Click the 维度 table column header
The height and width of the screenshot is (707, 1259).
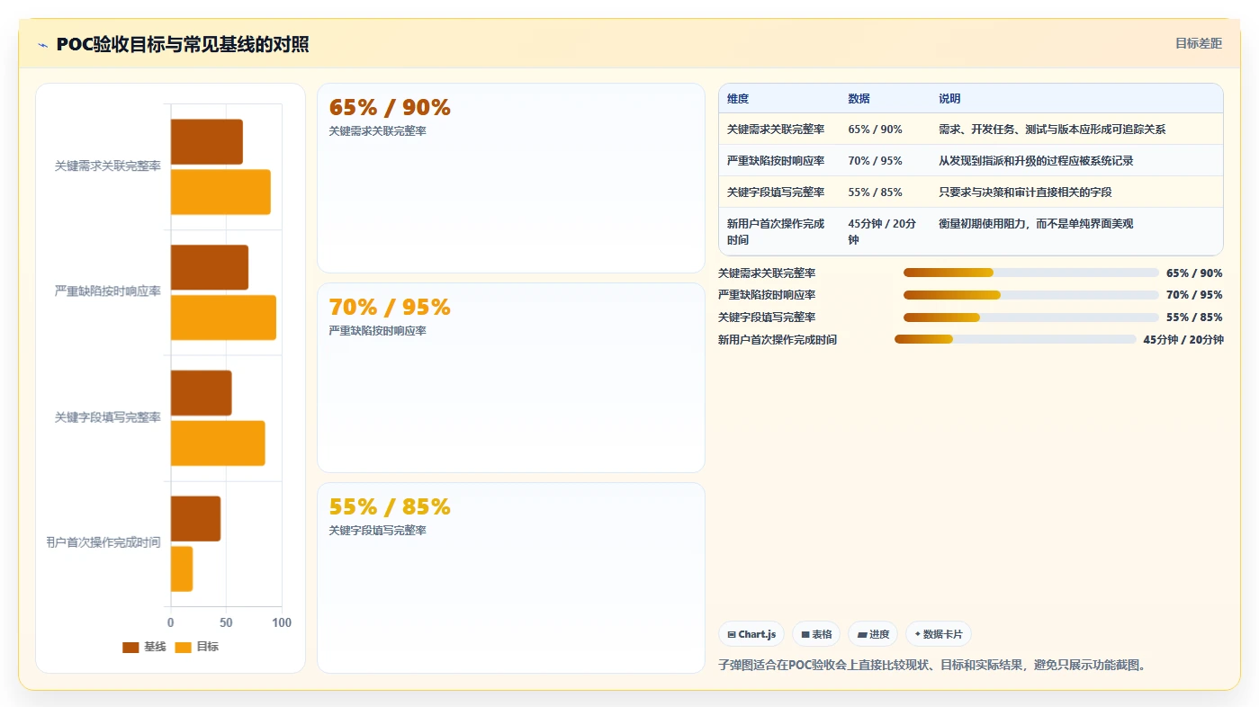coord(738,99)
